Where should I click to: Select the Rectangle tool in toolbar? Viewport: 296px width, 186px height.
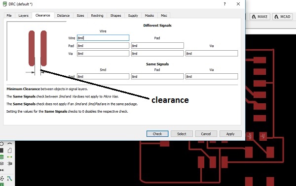tap(1, 150)
